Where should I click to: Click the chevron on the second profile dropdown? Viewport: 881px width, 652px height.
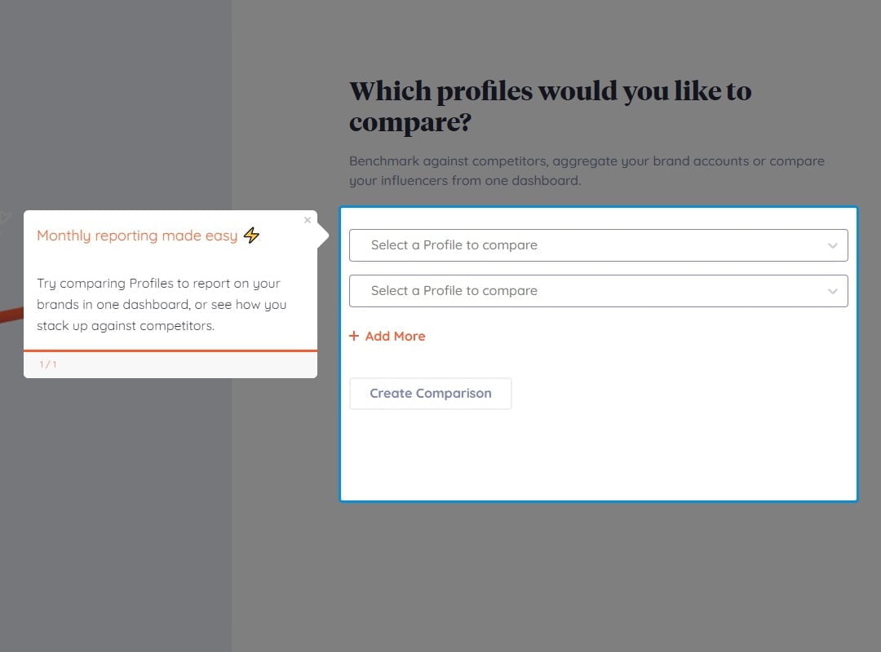[x=833, y=291]
